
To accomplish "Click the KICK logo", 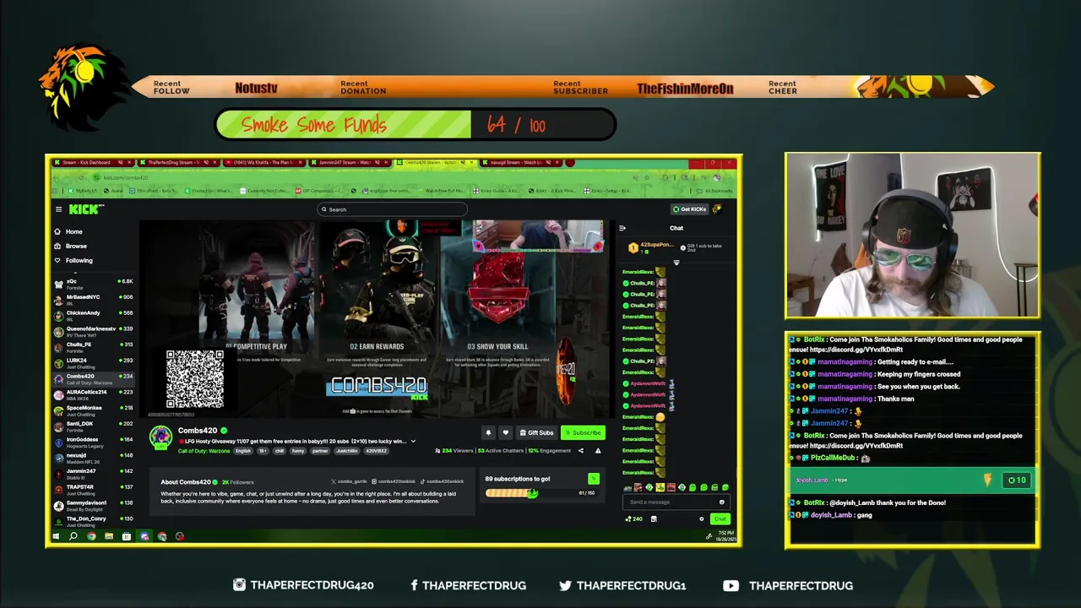I will click(x=85, y=209).
